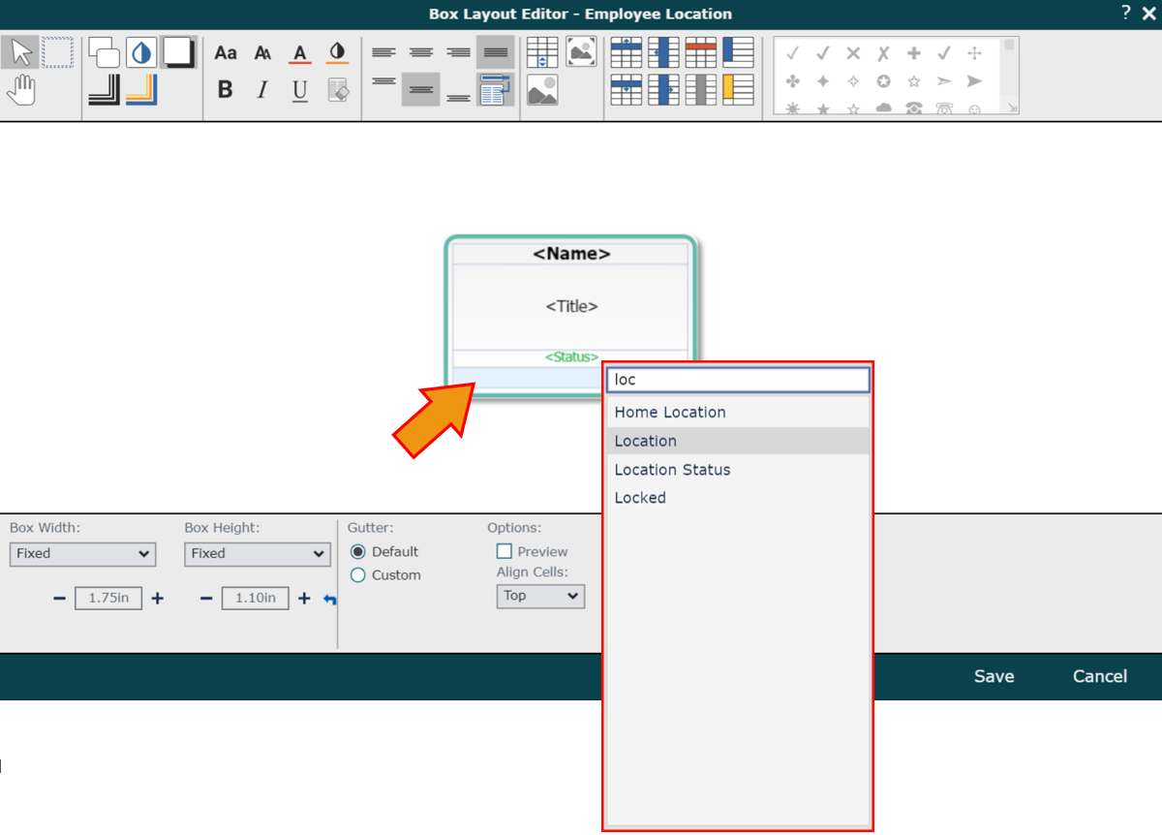Set vertical alignment to bottom
The height and width of the screenshot is (835, 1162).
point(458,97)
